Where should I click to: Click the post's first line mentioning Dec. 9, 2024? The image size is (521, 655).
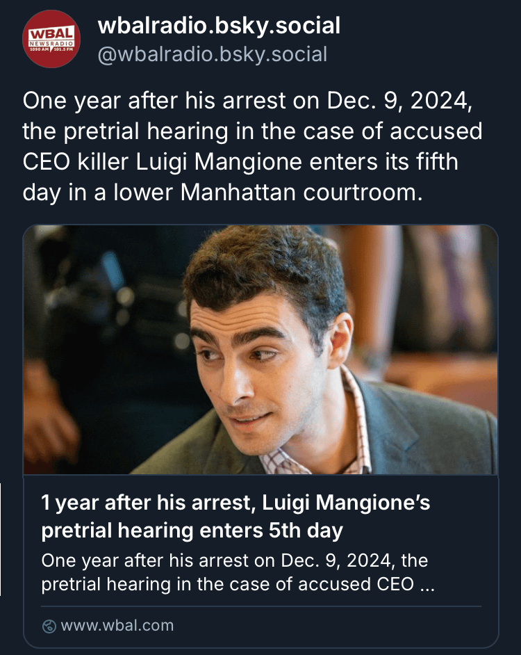248,101
